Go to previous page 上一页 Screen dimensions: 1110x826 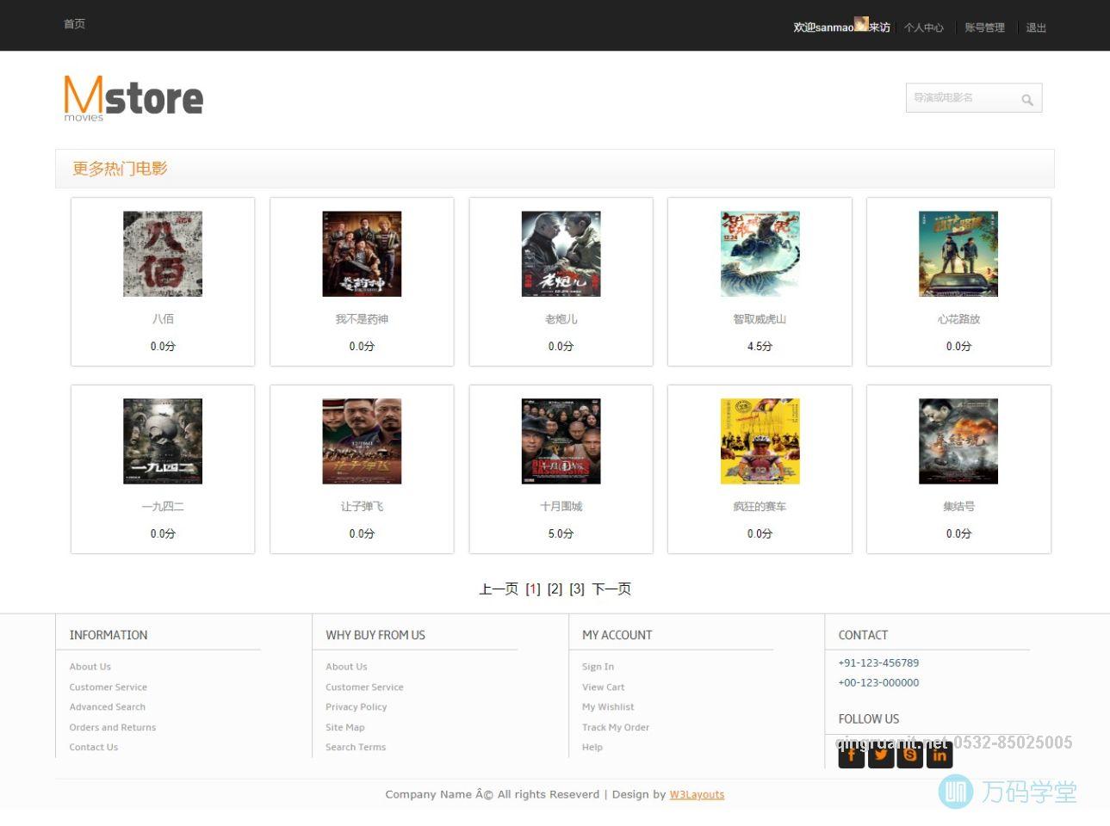(499, 589)
